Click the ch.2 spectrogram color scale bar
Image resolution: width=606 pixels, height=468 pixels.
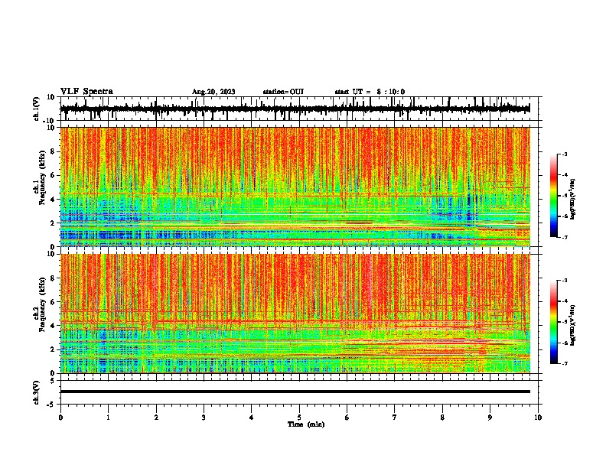(553, 322)
